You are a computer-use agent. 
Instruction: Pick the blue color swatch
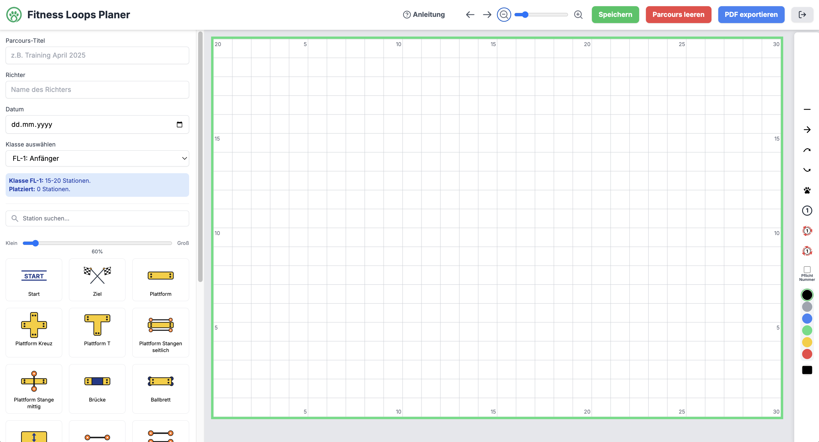click(807, 319)
